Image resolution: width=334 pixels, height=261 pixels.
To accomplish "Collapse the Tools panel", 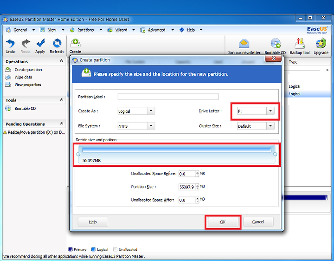I will coord(62,99).
